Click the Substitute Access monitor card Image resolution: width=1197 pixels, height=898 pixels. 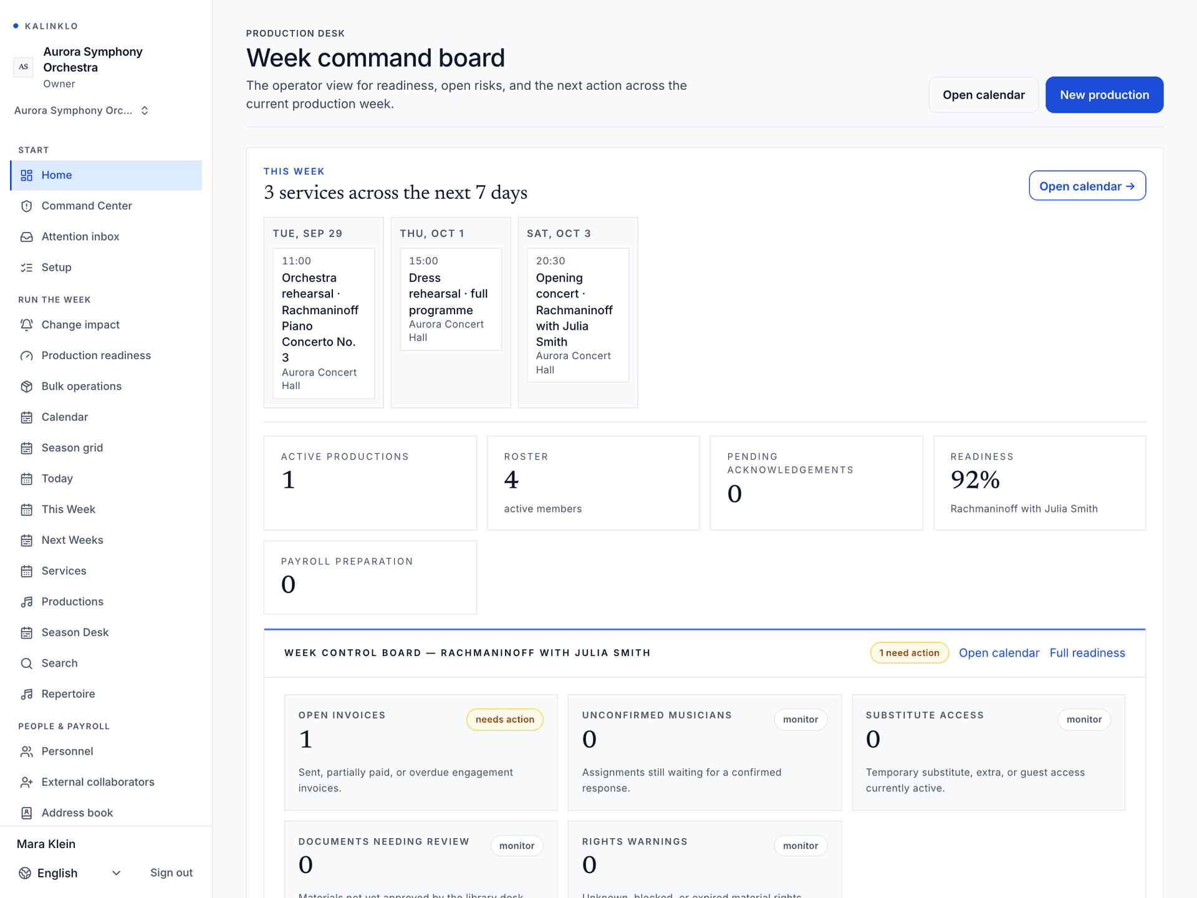tap(988, 752)
